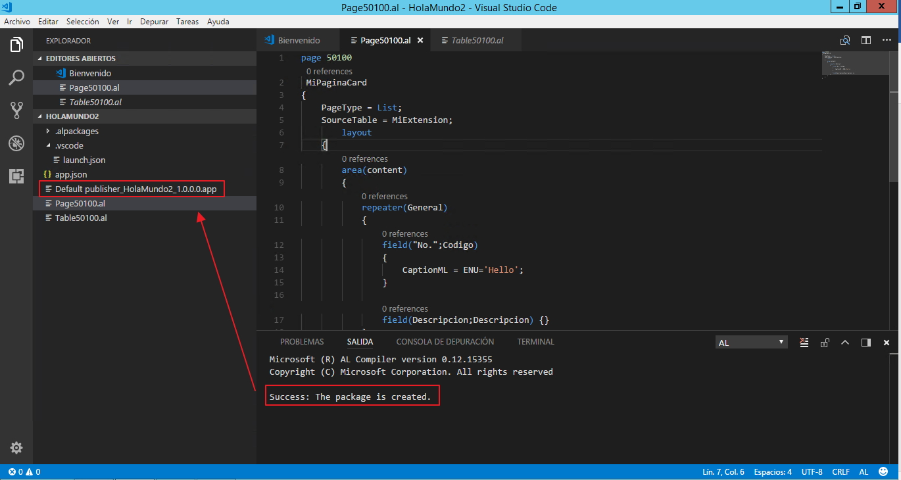Toggle output panel position to the side
The width and height of the screenshot is (901, 480).
(x=865, y=343)
